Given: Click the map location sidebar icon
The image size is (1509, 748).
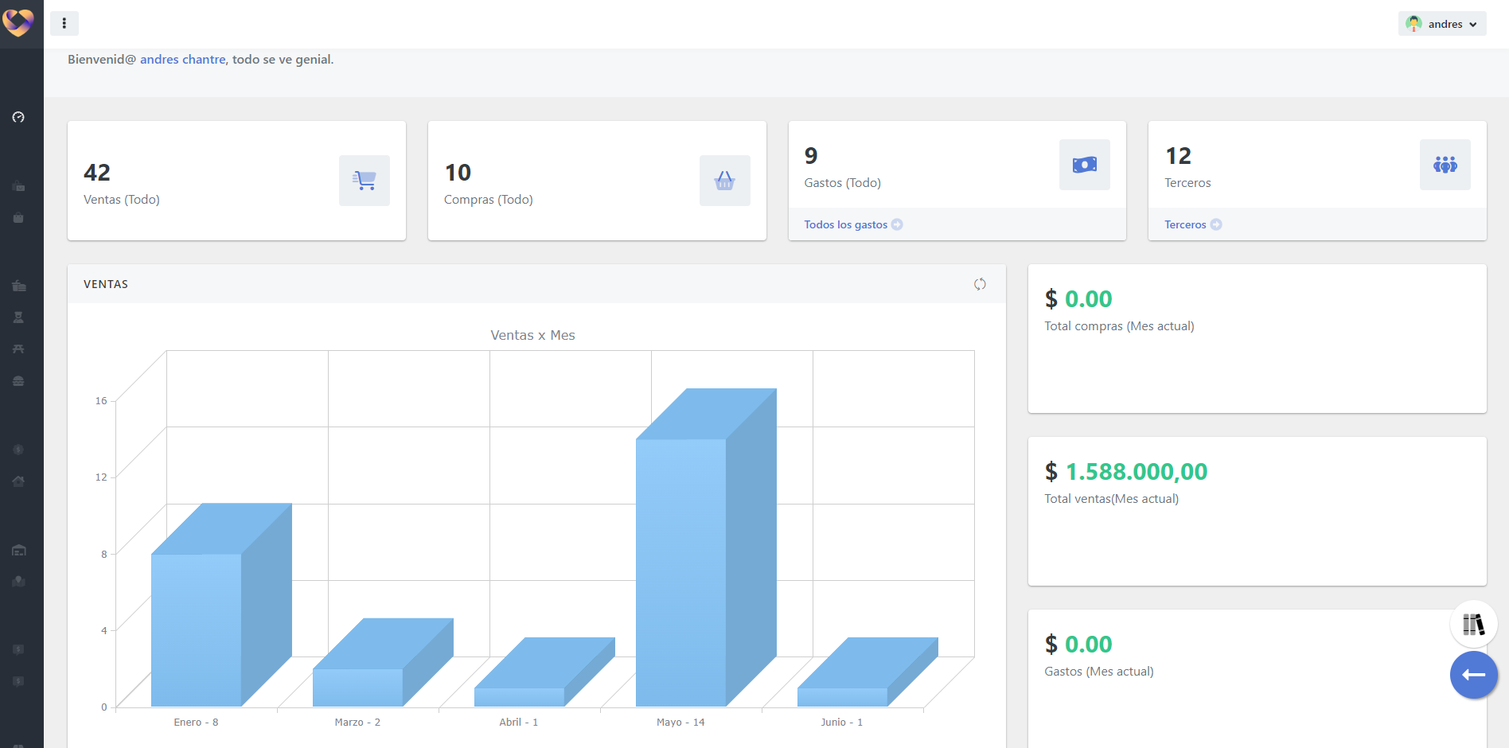Looking at the screenshot, I should [18, 582].
